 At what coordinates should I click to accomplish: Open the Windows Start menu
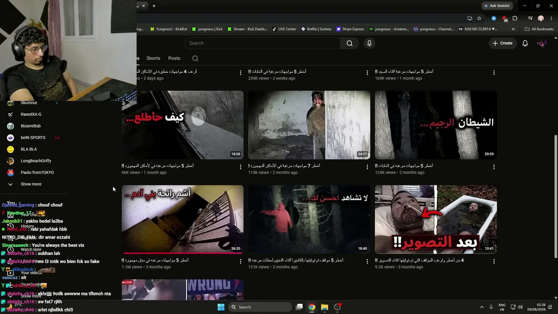coord(221,307)
